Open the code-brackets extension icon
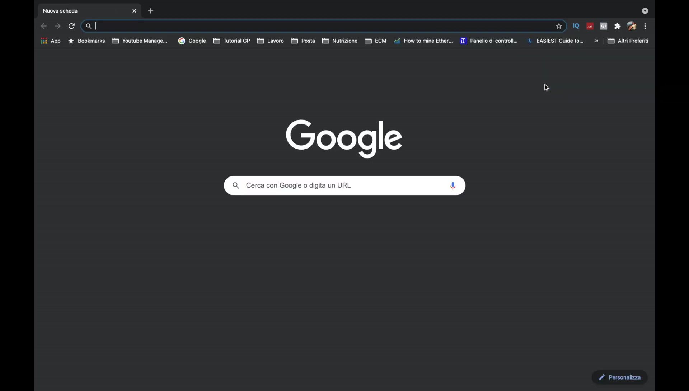The height and width of the screenshot is (391, 689). (x=604, y=26)
